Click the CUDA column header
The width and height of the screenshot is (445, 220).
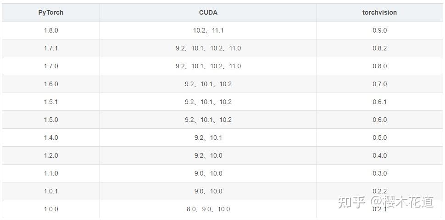(x=208, y=12)
